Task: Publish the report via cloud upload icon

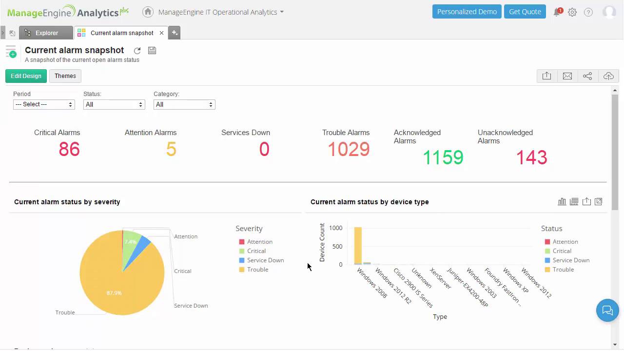Action: coord(608,76)
